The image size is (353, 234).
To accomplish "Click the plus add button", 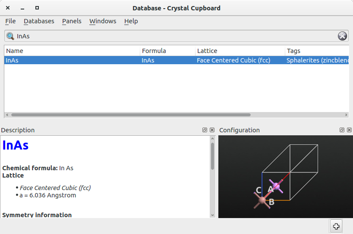I will click(336, 226).
